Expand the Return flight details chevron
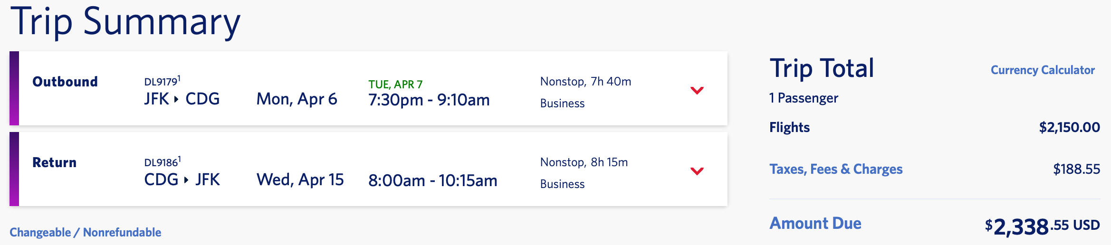This screenshot has width=1111, height=245. (697, 171)
